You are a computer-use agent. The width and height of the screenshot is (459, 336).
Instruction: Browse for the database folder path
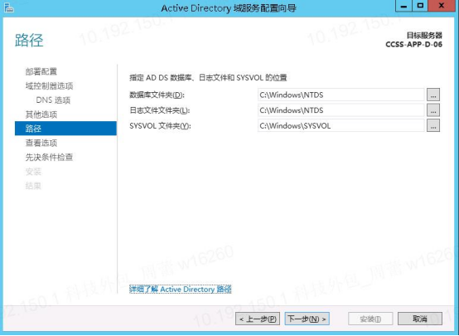tap(433, 95)
